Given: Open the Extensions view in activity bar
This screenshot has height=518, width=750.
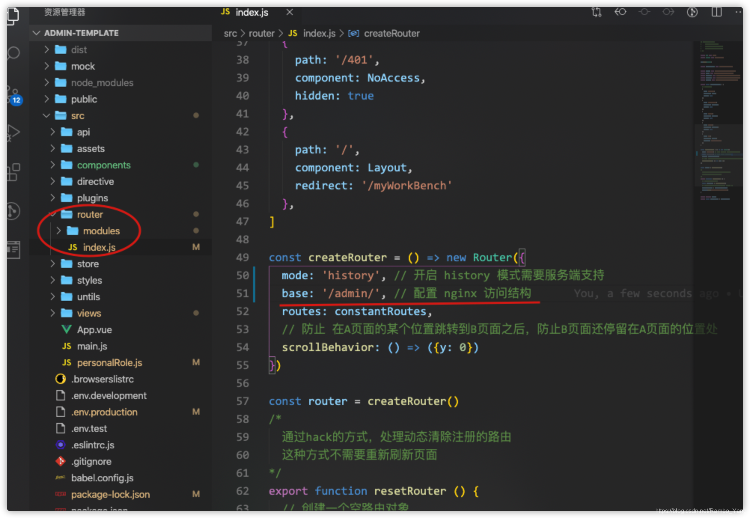Looking at the screenshot, I should 13,172.
